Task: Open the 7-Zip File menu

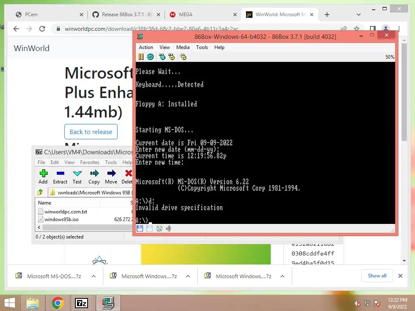Action: (41, 162)
